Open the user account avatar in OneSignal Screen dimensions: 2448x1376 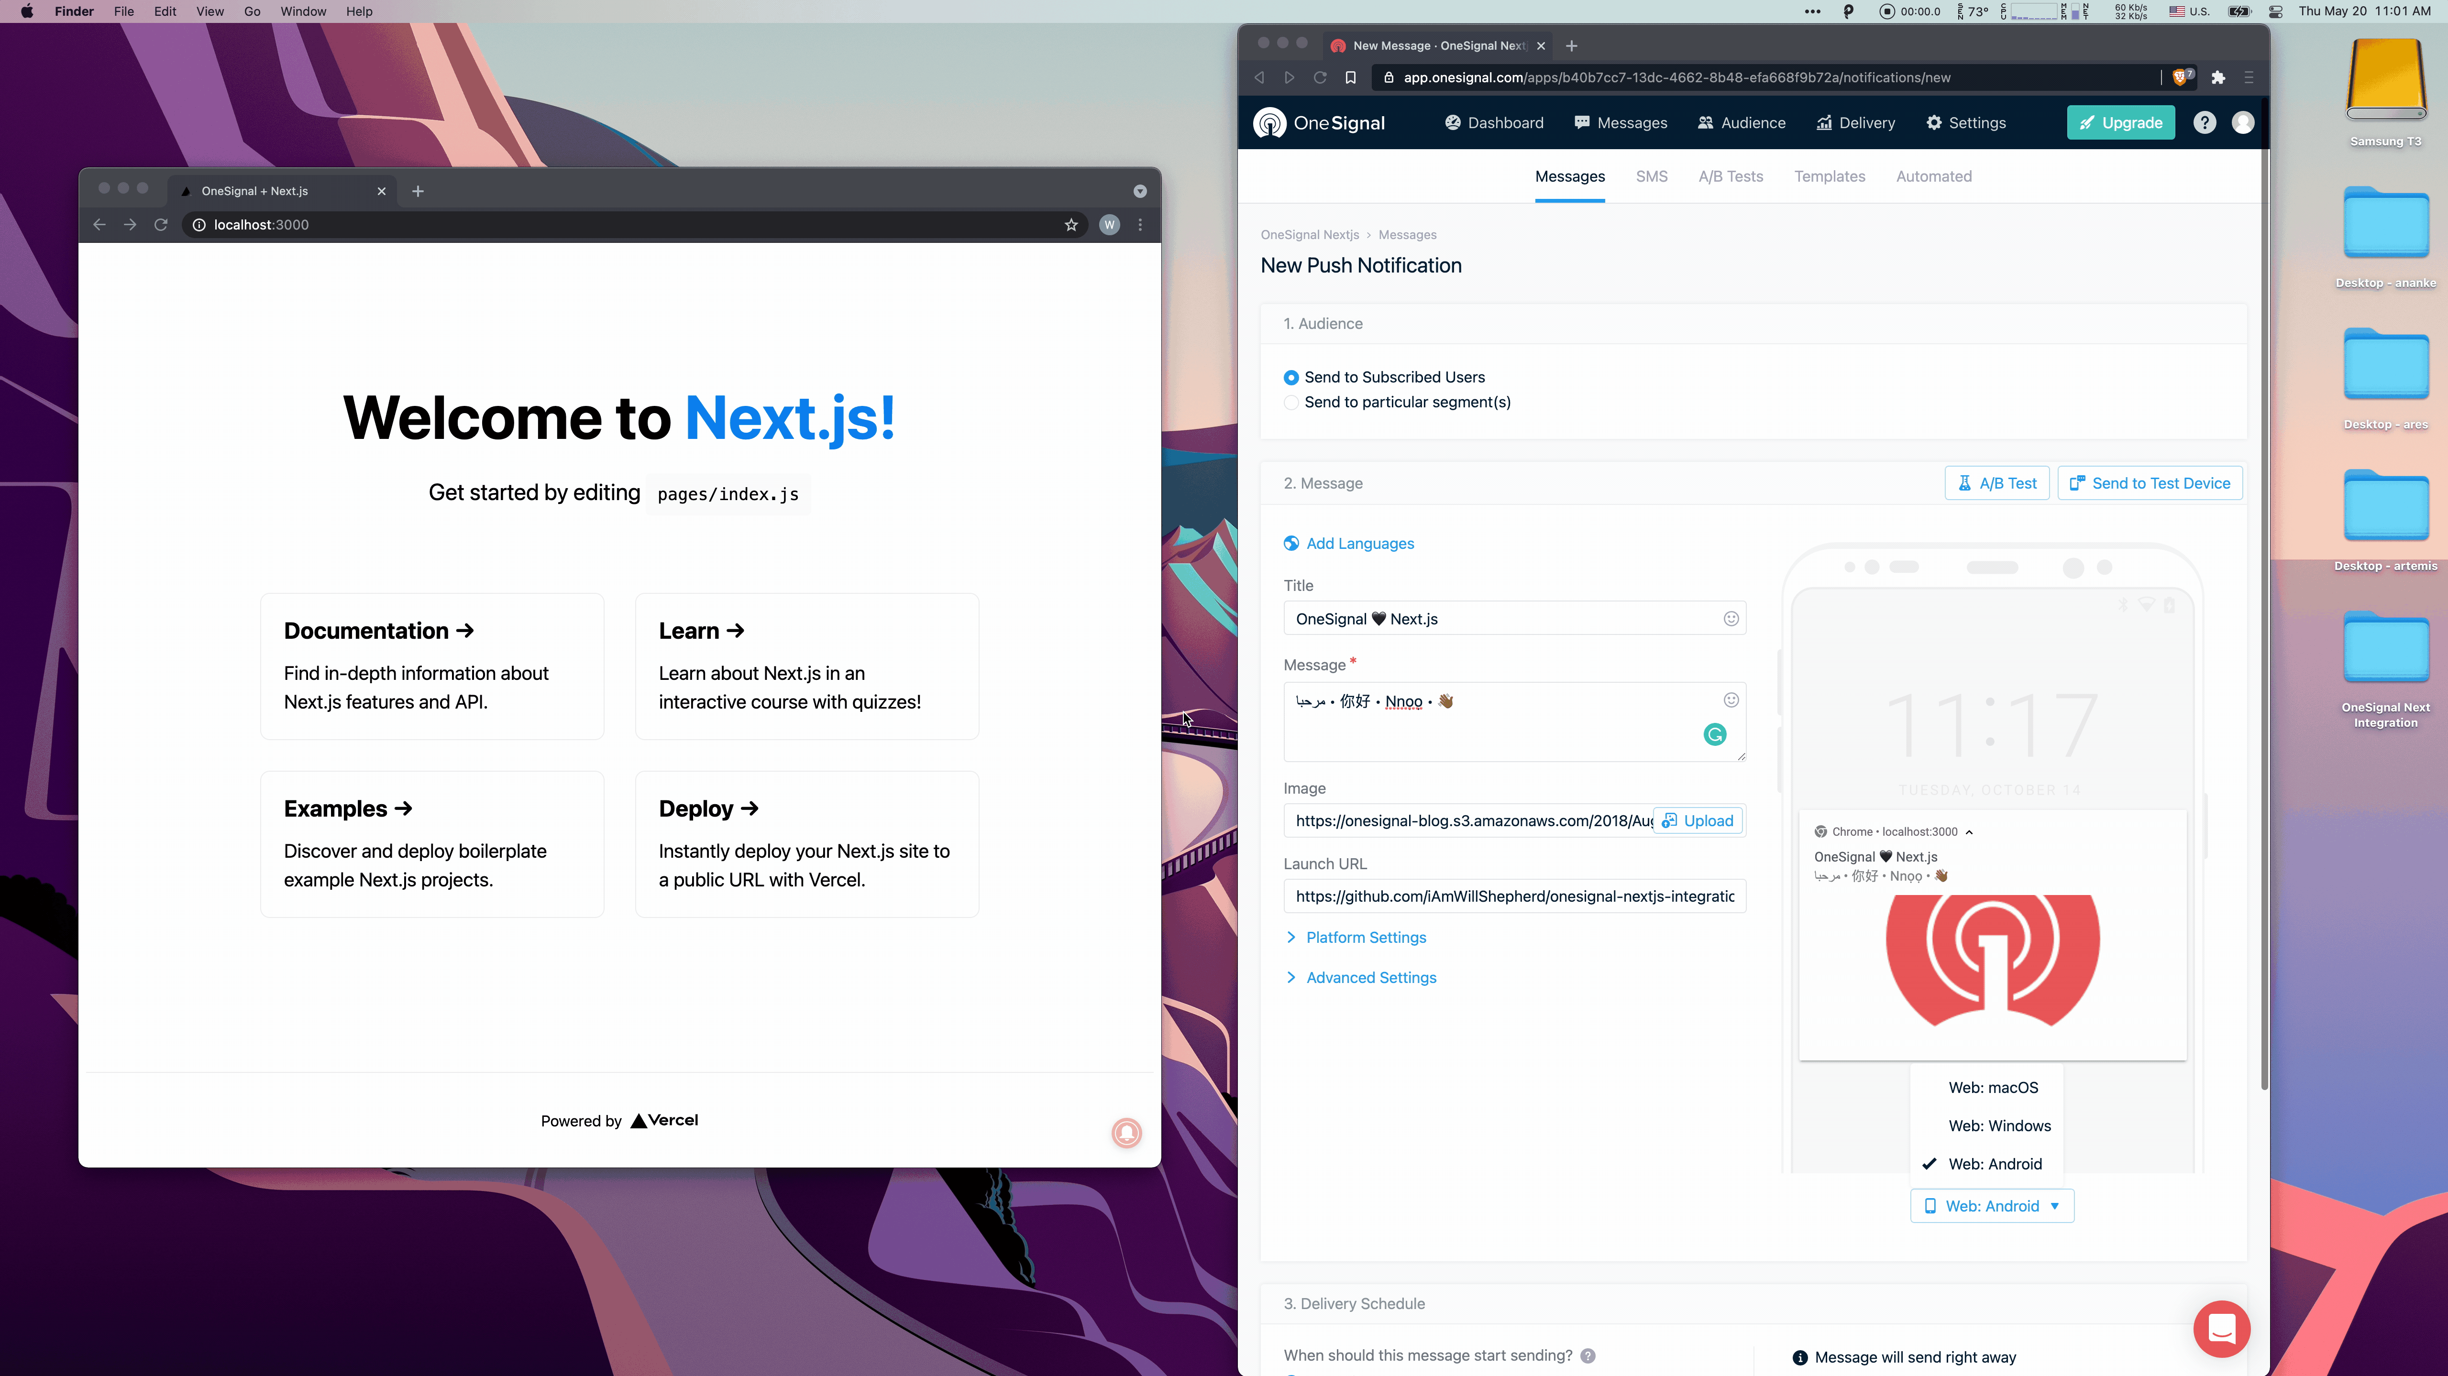[x=2243, y=122]
